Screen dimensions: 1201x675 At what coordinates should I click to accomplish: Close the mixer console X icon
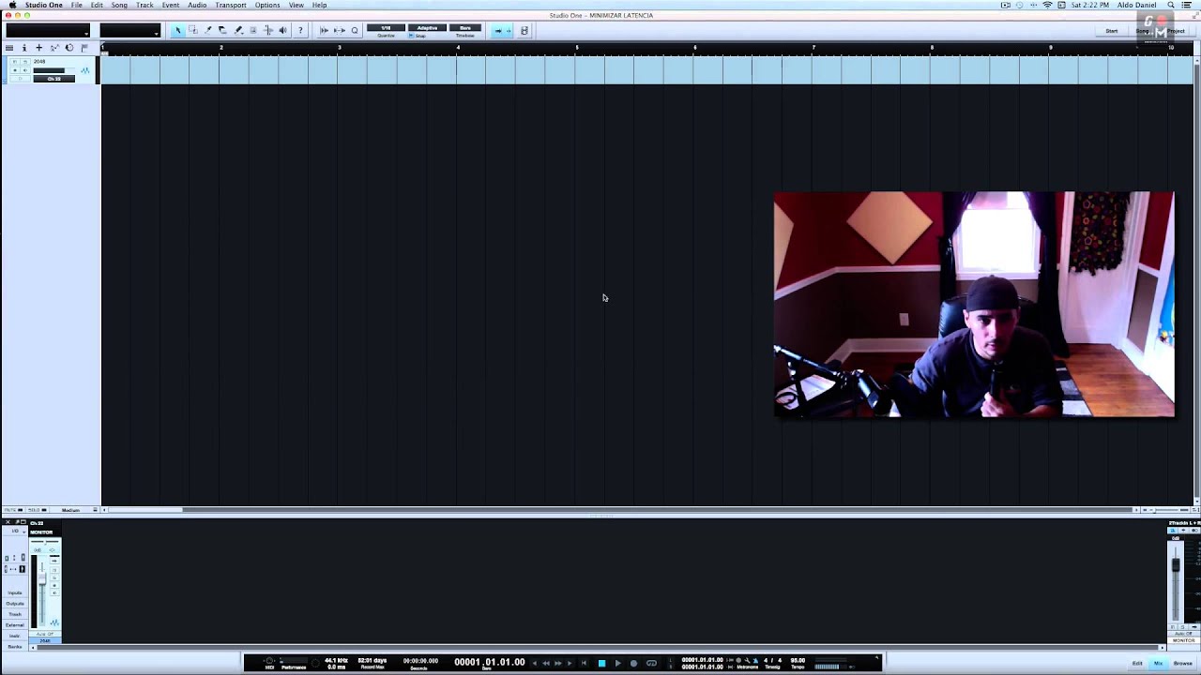(x=8, y=522)
